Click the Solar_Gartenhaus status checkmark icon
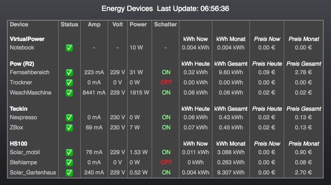 click(69, 173)
